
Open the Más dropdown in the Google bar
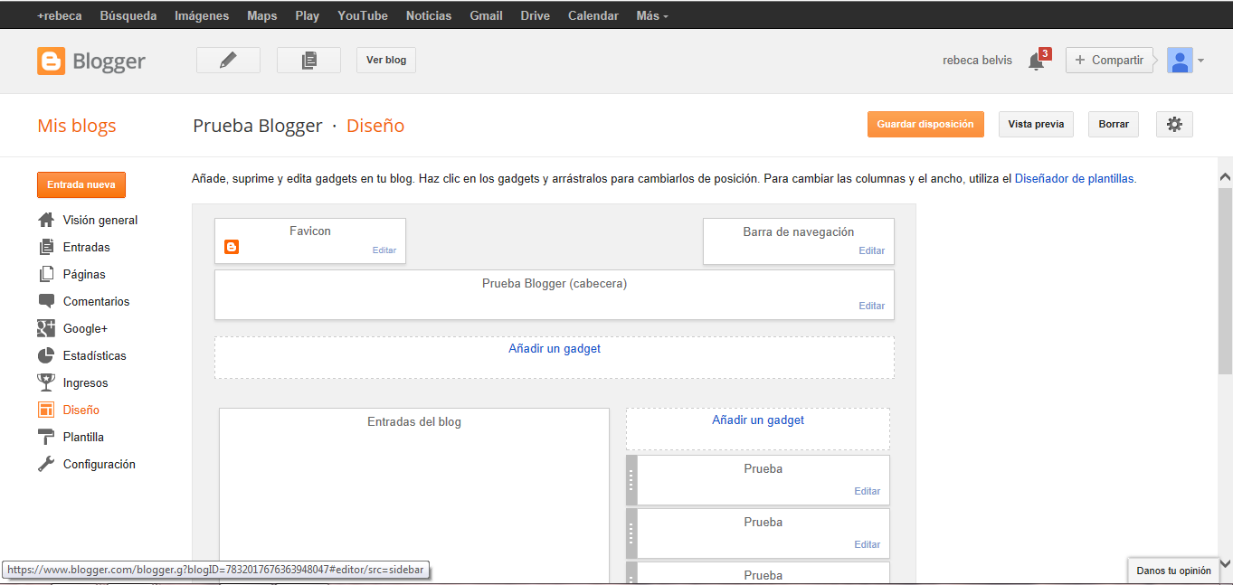(650, 14)
